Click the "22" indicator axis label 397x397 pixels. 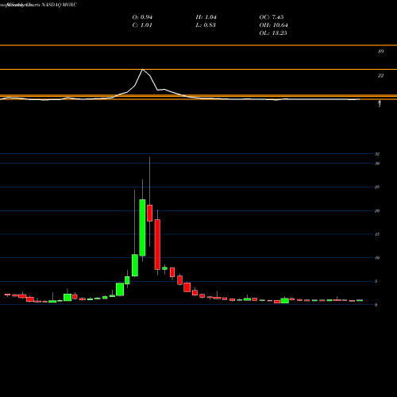coord(380,75)
